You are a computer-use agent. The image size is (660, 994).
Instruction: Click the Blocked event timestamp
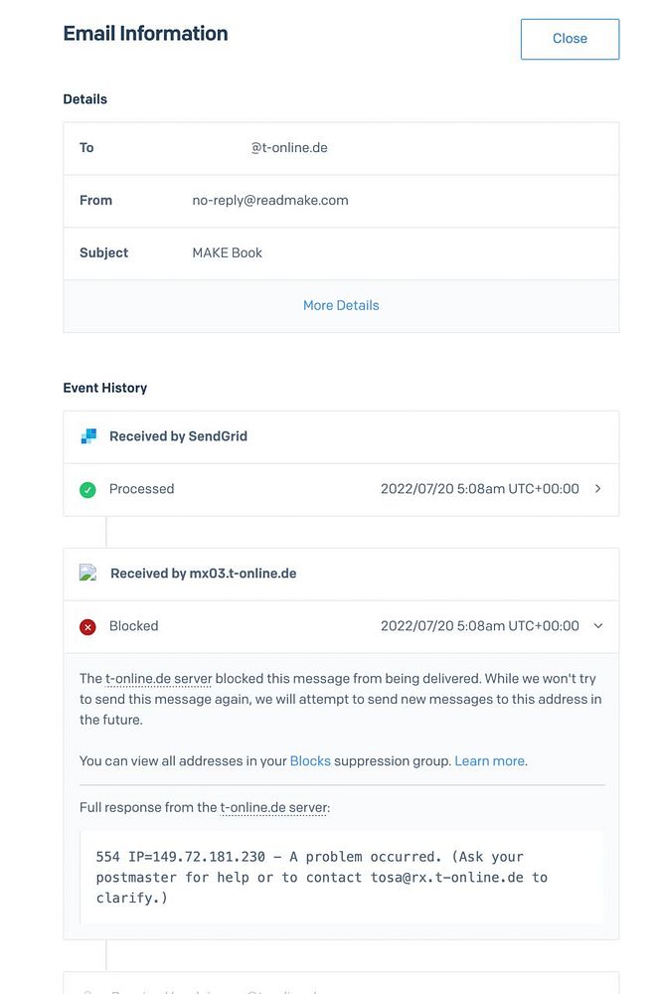pyautogui.click(x=479, y=626)
